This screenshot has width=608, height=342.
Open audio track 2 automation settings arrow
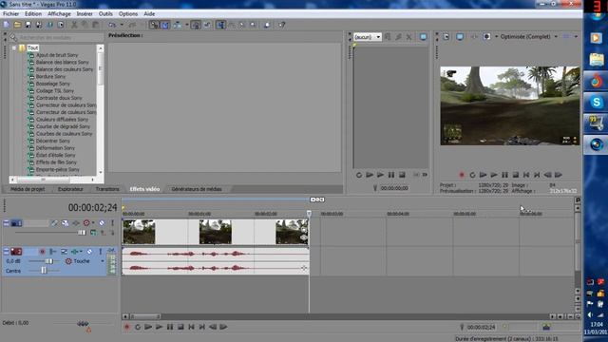[x=81, y=252]
